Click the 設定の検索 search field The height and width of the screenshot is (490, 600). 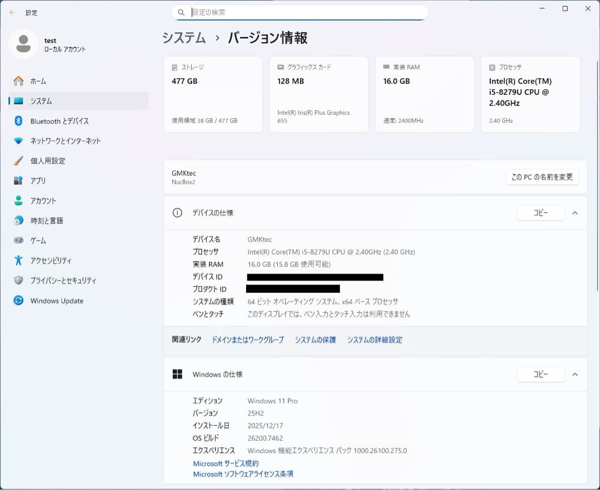coord(300,12)
